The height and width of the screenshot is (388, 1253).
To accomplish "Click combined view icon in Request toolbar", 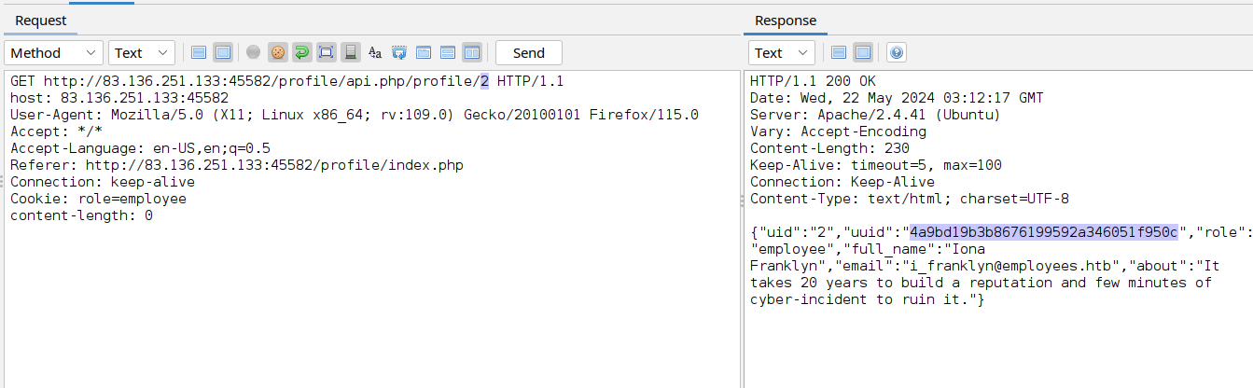I will [222, 53].
